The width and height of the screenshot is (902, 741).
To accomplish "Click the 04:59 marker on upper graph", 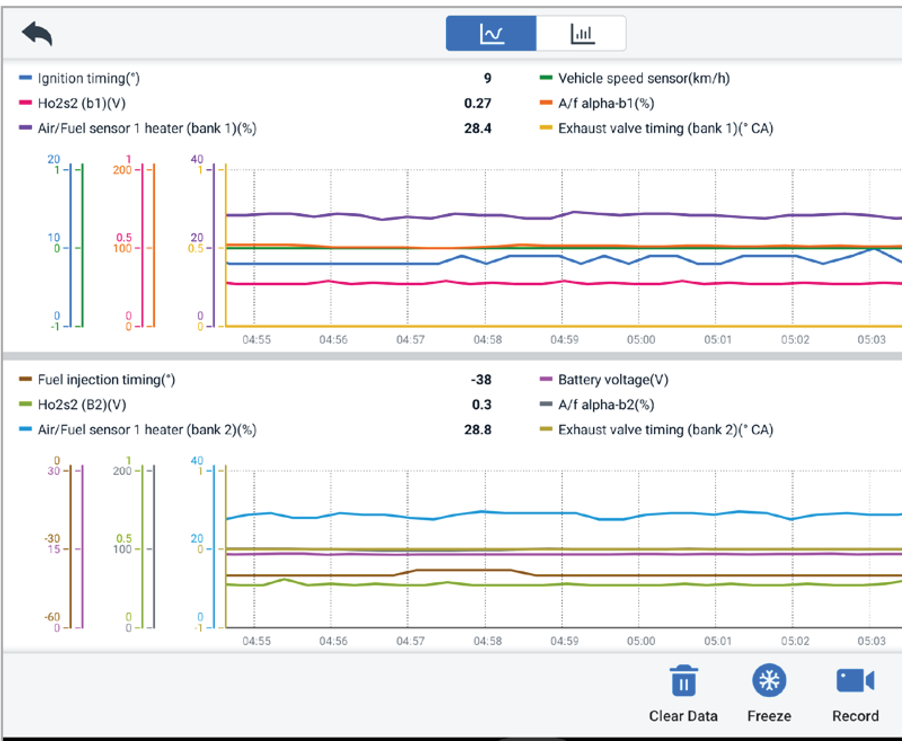I will pos(564,340).
